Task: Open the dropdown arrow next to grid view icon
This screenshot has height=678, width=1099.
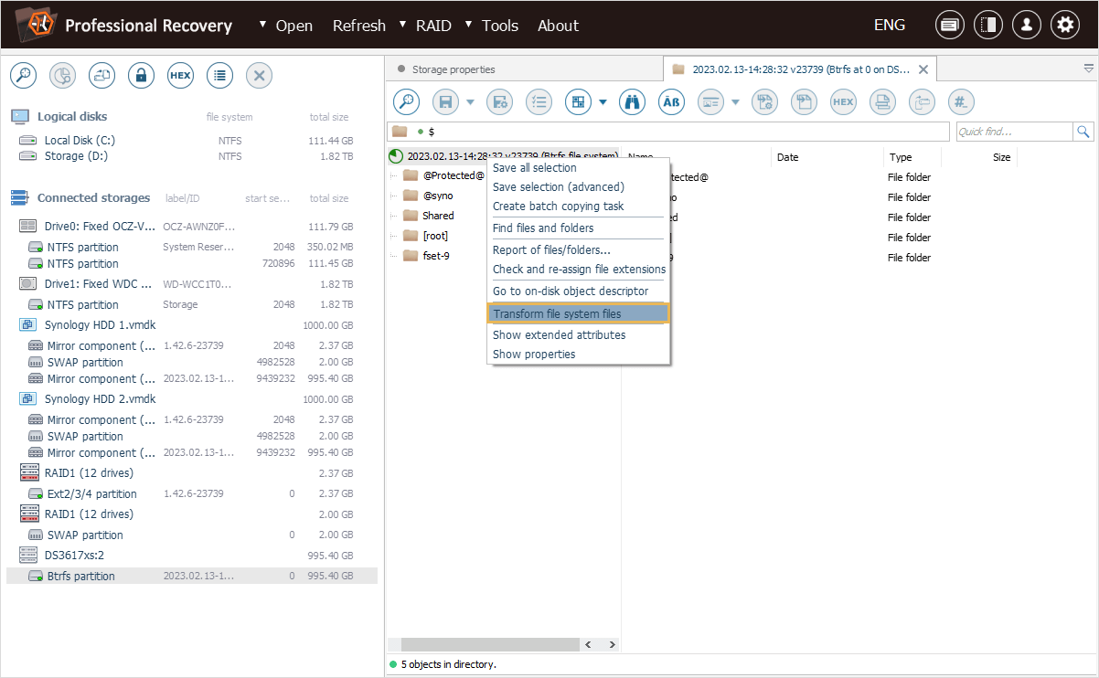Action: click(603, 102)
